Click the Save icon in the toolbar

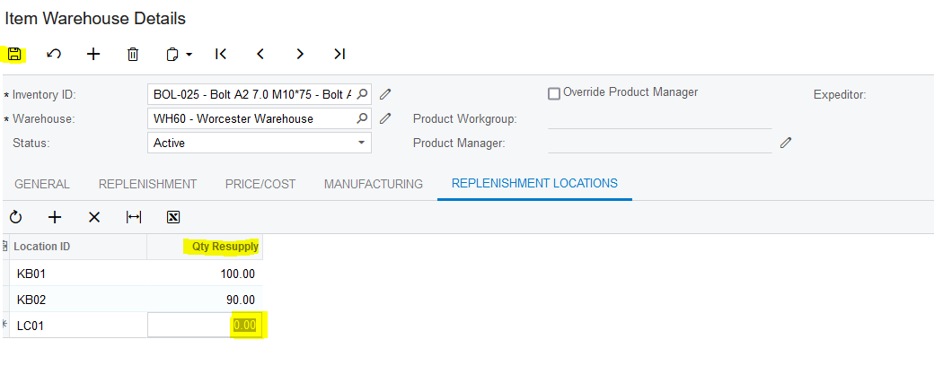(14, 54)
